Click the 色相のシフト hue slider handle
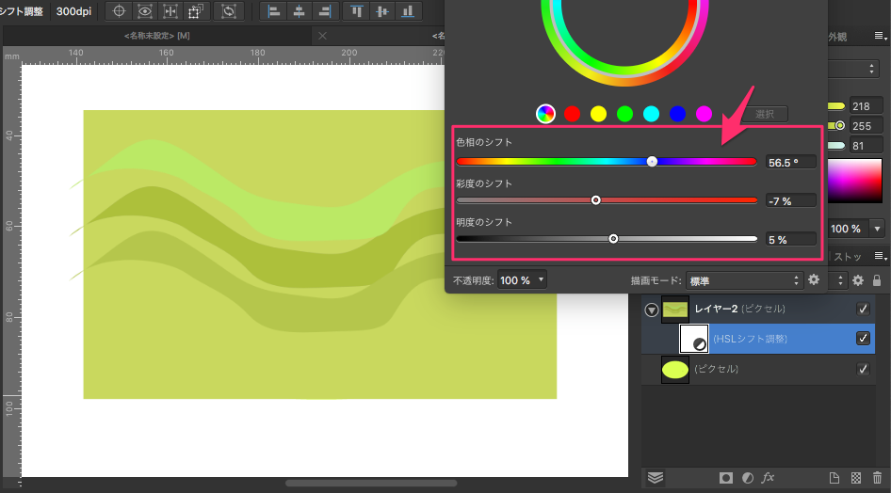Image resolution: width=891 pixels, height=493 pixels. click(x=652, y=162)
